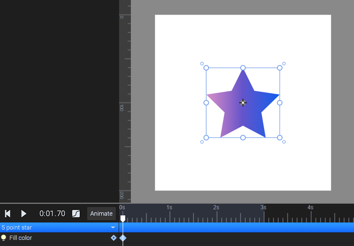Screen dimensions: 354x246
Task: Toggle the Fill color bulb icon
Action: (x=3, y=238)
